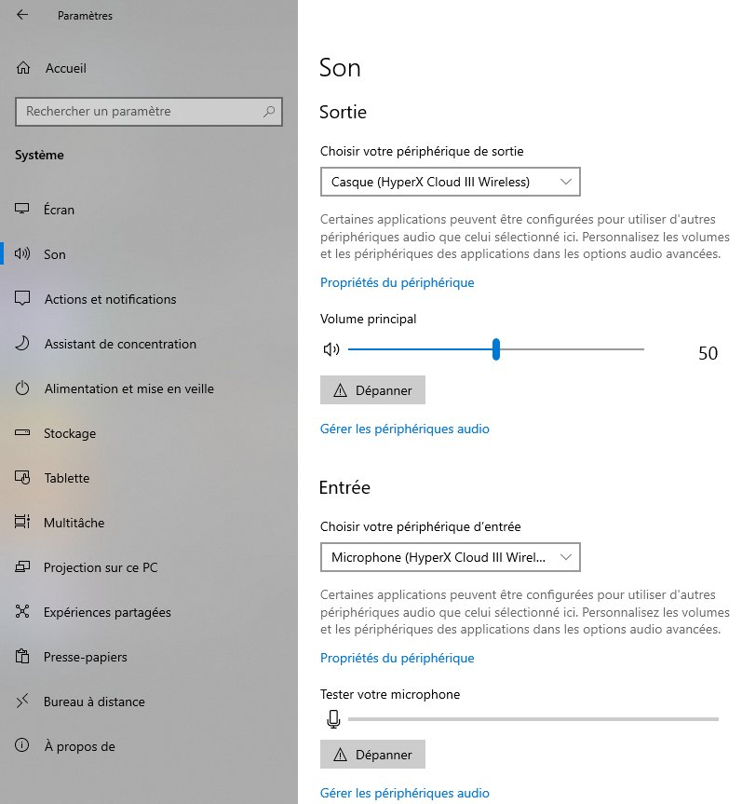Click the Écran monitor icon
Screen dimensions: 742x804
point(23,210)
